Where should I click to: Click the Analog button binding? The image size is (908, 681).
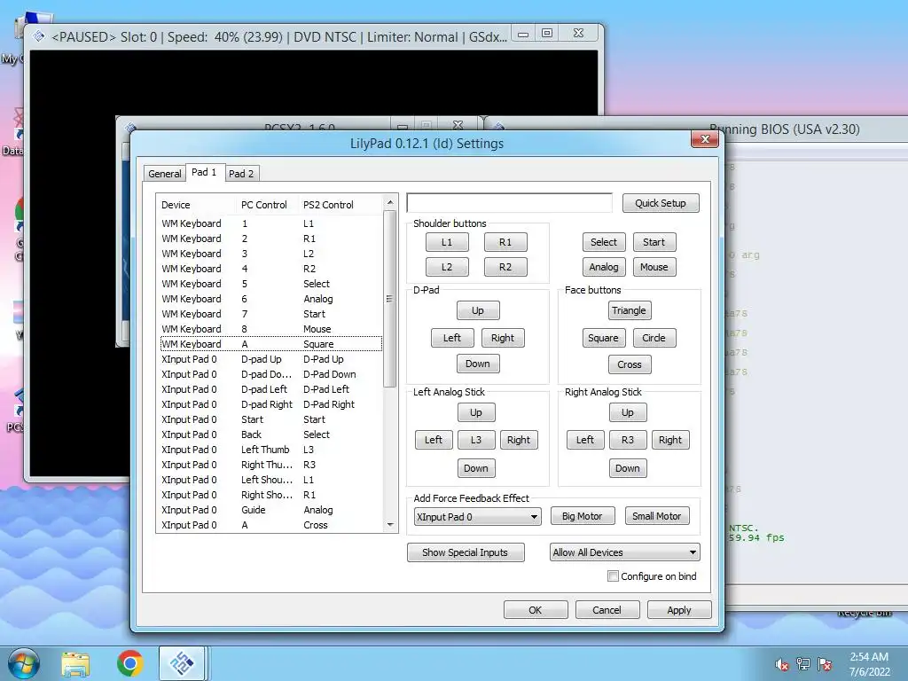[604, 267]
